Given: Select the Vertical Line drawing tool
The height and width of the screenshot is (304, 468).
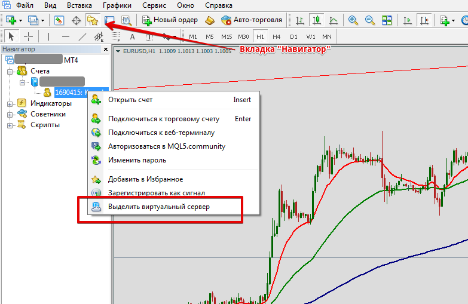Looking at the screenshot, I should (48, 36).
